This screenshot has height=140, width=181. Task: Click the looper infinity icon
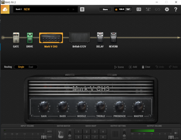[158, 9]
